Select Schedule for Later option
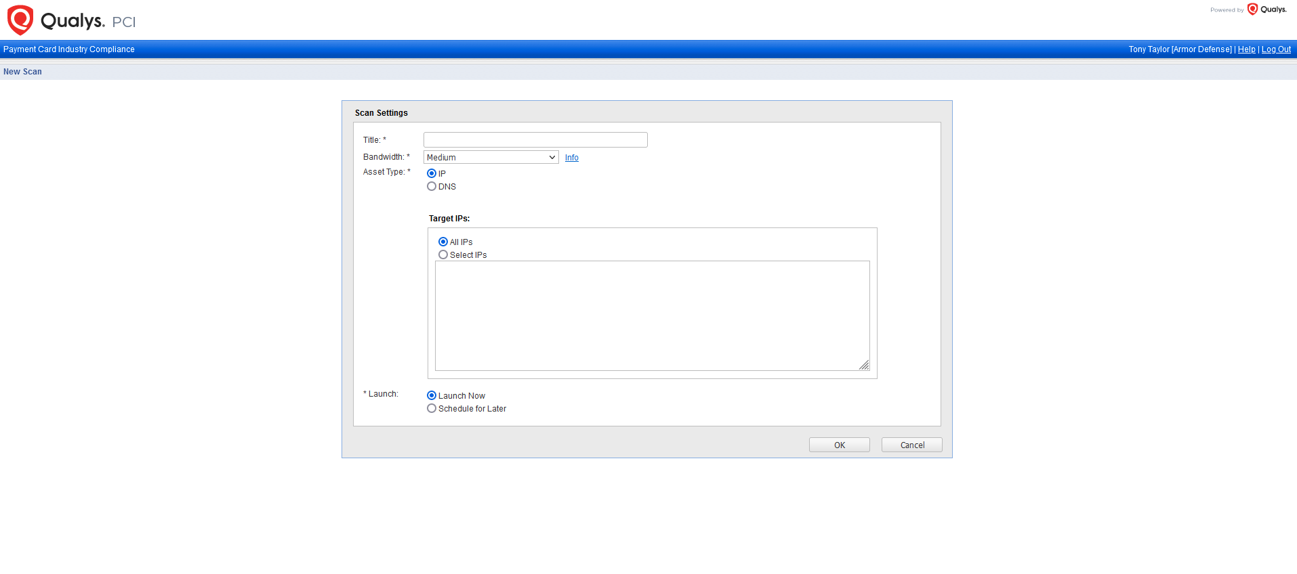Image resolution: width=1297 pixels, height=574 pixels. pos(432,409)
